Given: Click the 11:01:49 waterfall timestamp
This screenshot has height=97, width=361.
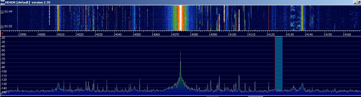Looking at the screenshot, I should pyautogui.click(x=6, y=12).
